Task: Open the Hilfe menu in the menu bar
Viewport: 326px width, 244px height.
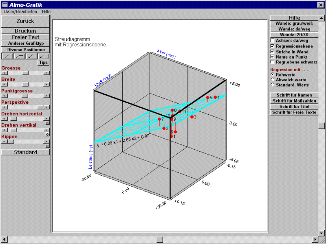Action: click(46, 11)
